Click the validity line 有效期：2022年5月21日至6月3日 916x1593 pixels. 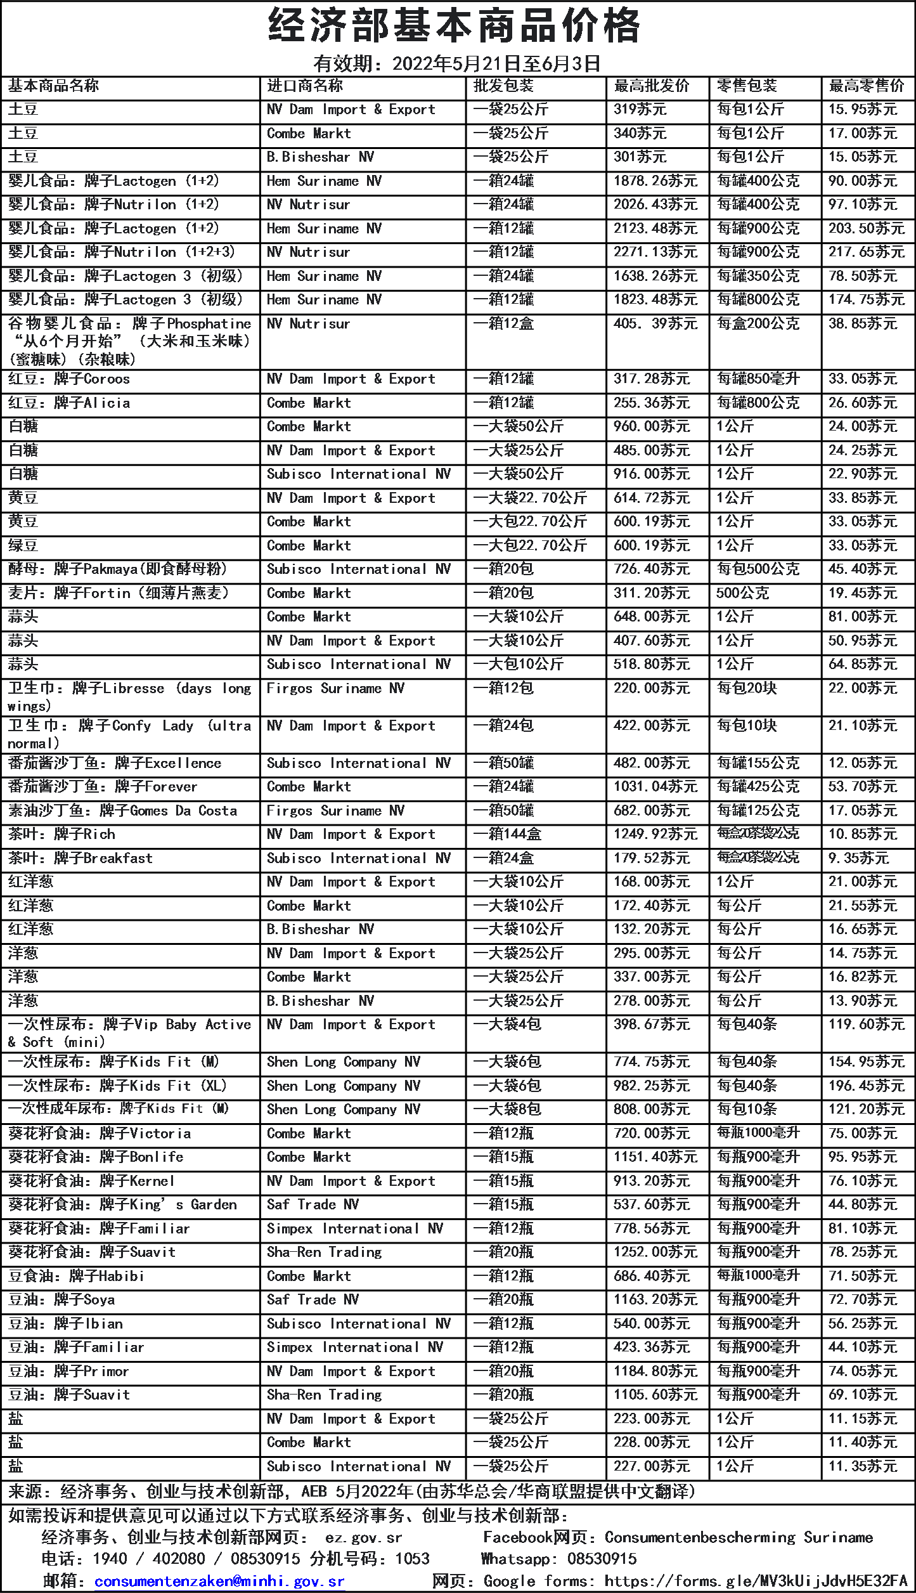457,63
